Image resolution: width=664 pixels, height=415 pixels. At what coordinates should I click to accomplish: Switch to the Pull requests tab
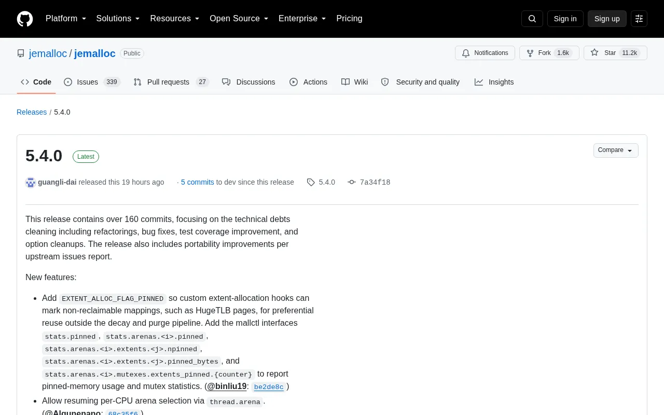coord(171,82)
